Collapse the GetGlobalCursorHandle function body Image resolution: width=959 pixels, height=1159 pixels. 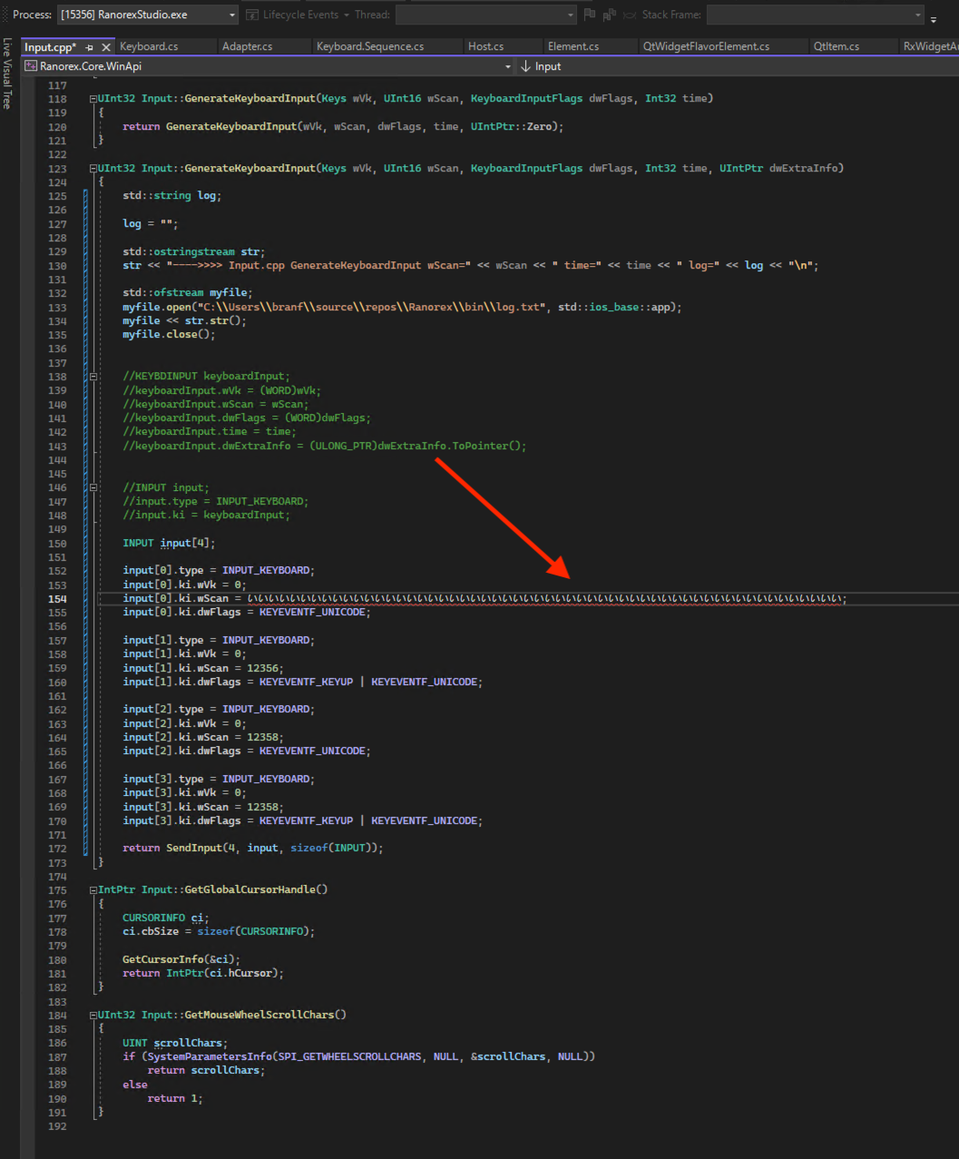tap(93, 889)
